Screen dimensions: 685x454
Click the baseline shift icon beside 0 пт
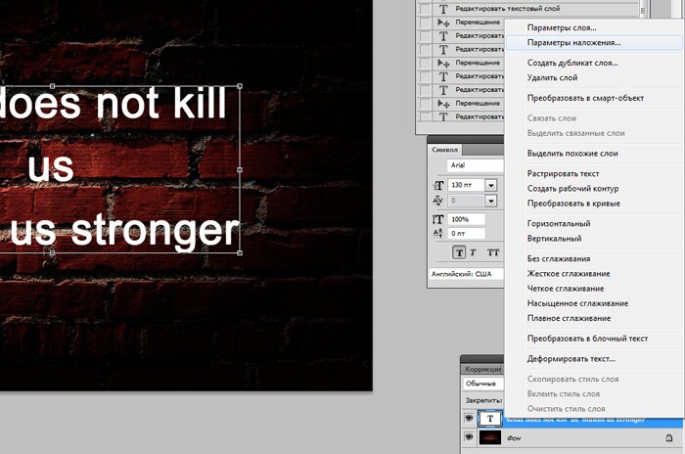coord(438,233)
